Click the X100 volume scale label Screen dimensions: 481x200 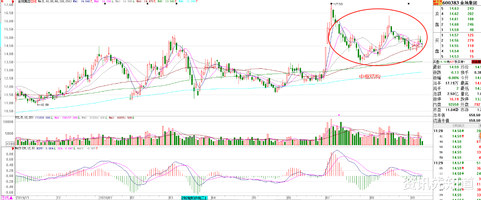tap(10, 144)
